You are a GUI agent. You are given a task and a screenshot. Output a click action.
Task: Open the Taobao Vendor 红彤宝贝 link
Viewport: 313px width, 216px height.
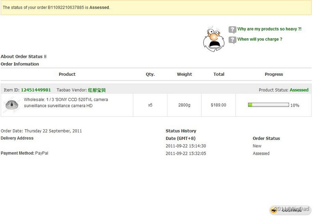click(97, 90)
